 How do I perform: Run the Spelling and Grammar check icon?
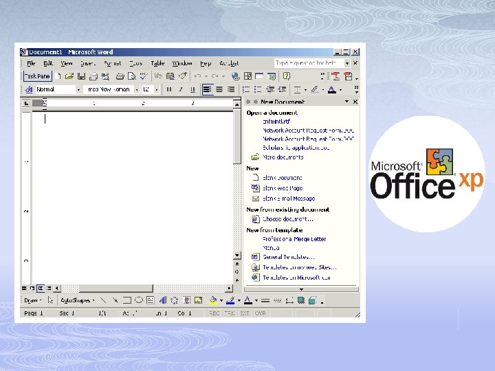144,76
